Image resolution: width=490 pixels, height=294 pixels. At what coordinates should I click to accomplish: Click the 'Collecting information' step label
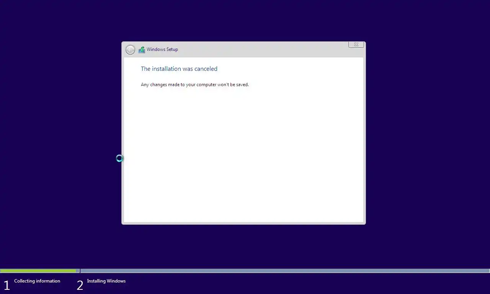37,281
